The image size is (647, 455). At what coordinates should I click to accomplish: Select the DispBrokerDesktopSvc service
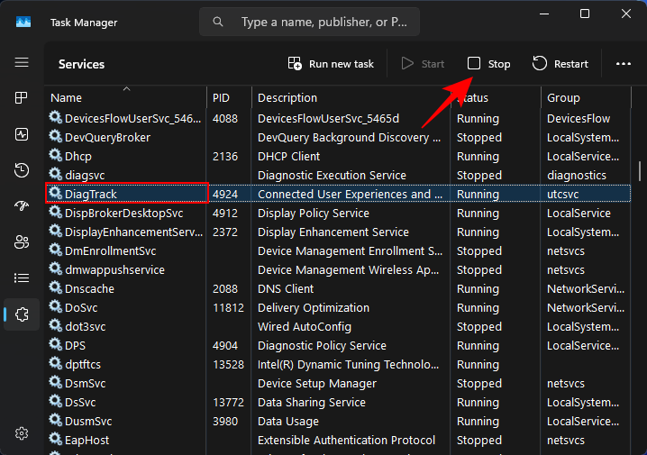coord(123,214)
